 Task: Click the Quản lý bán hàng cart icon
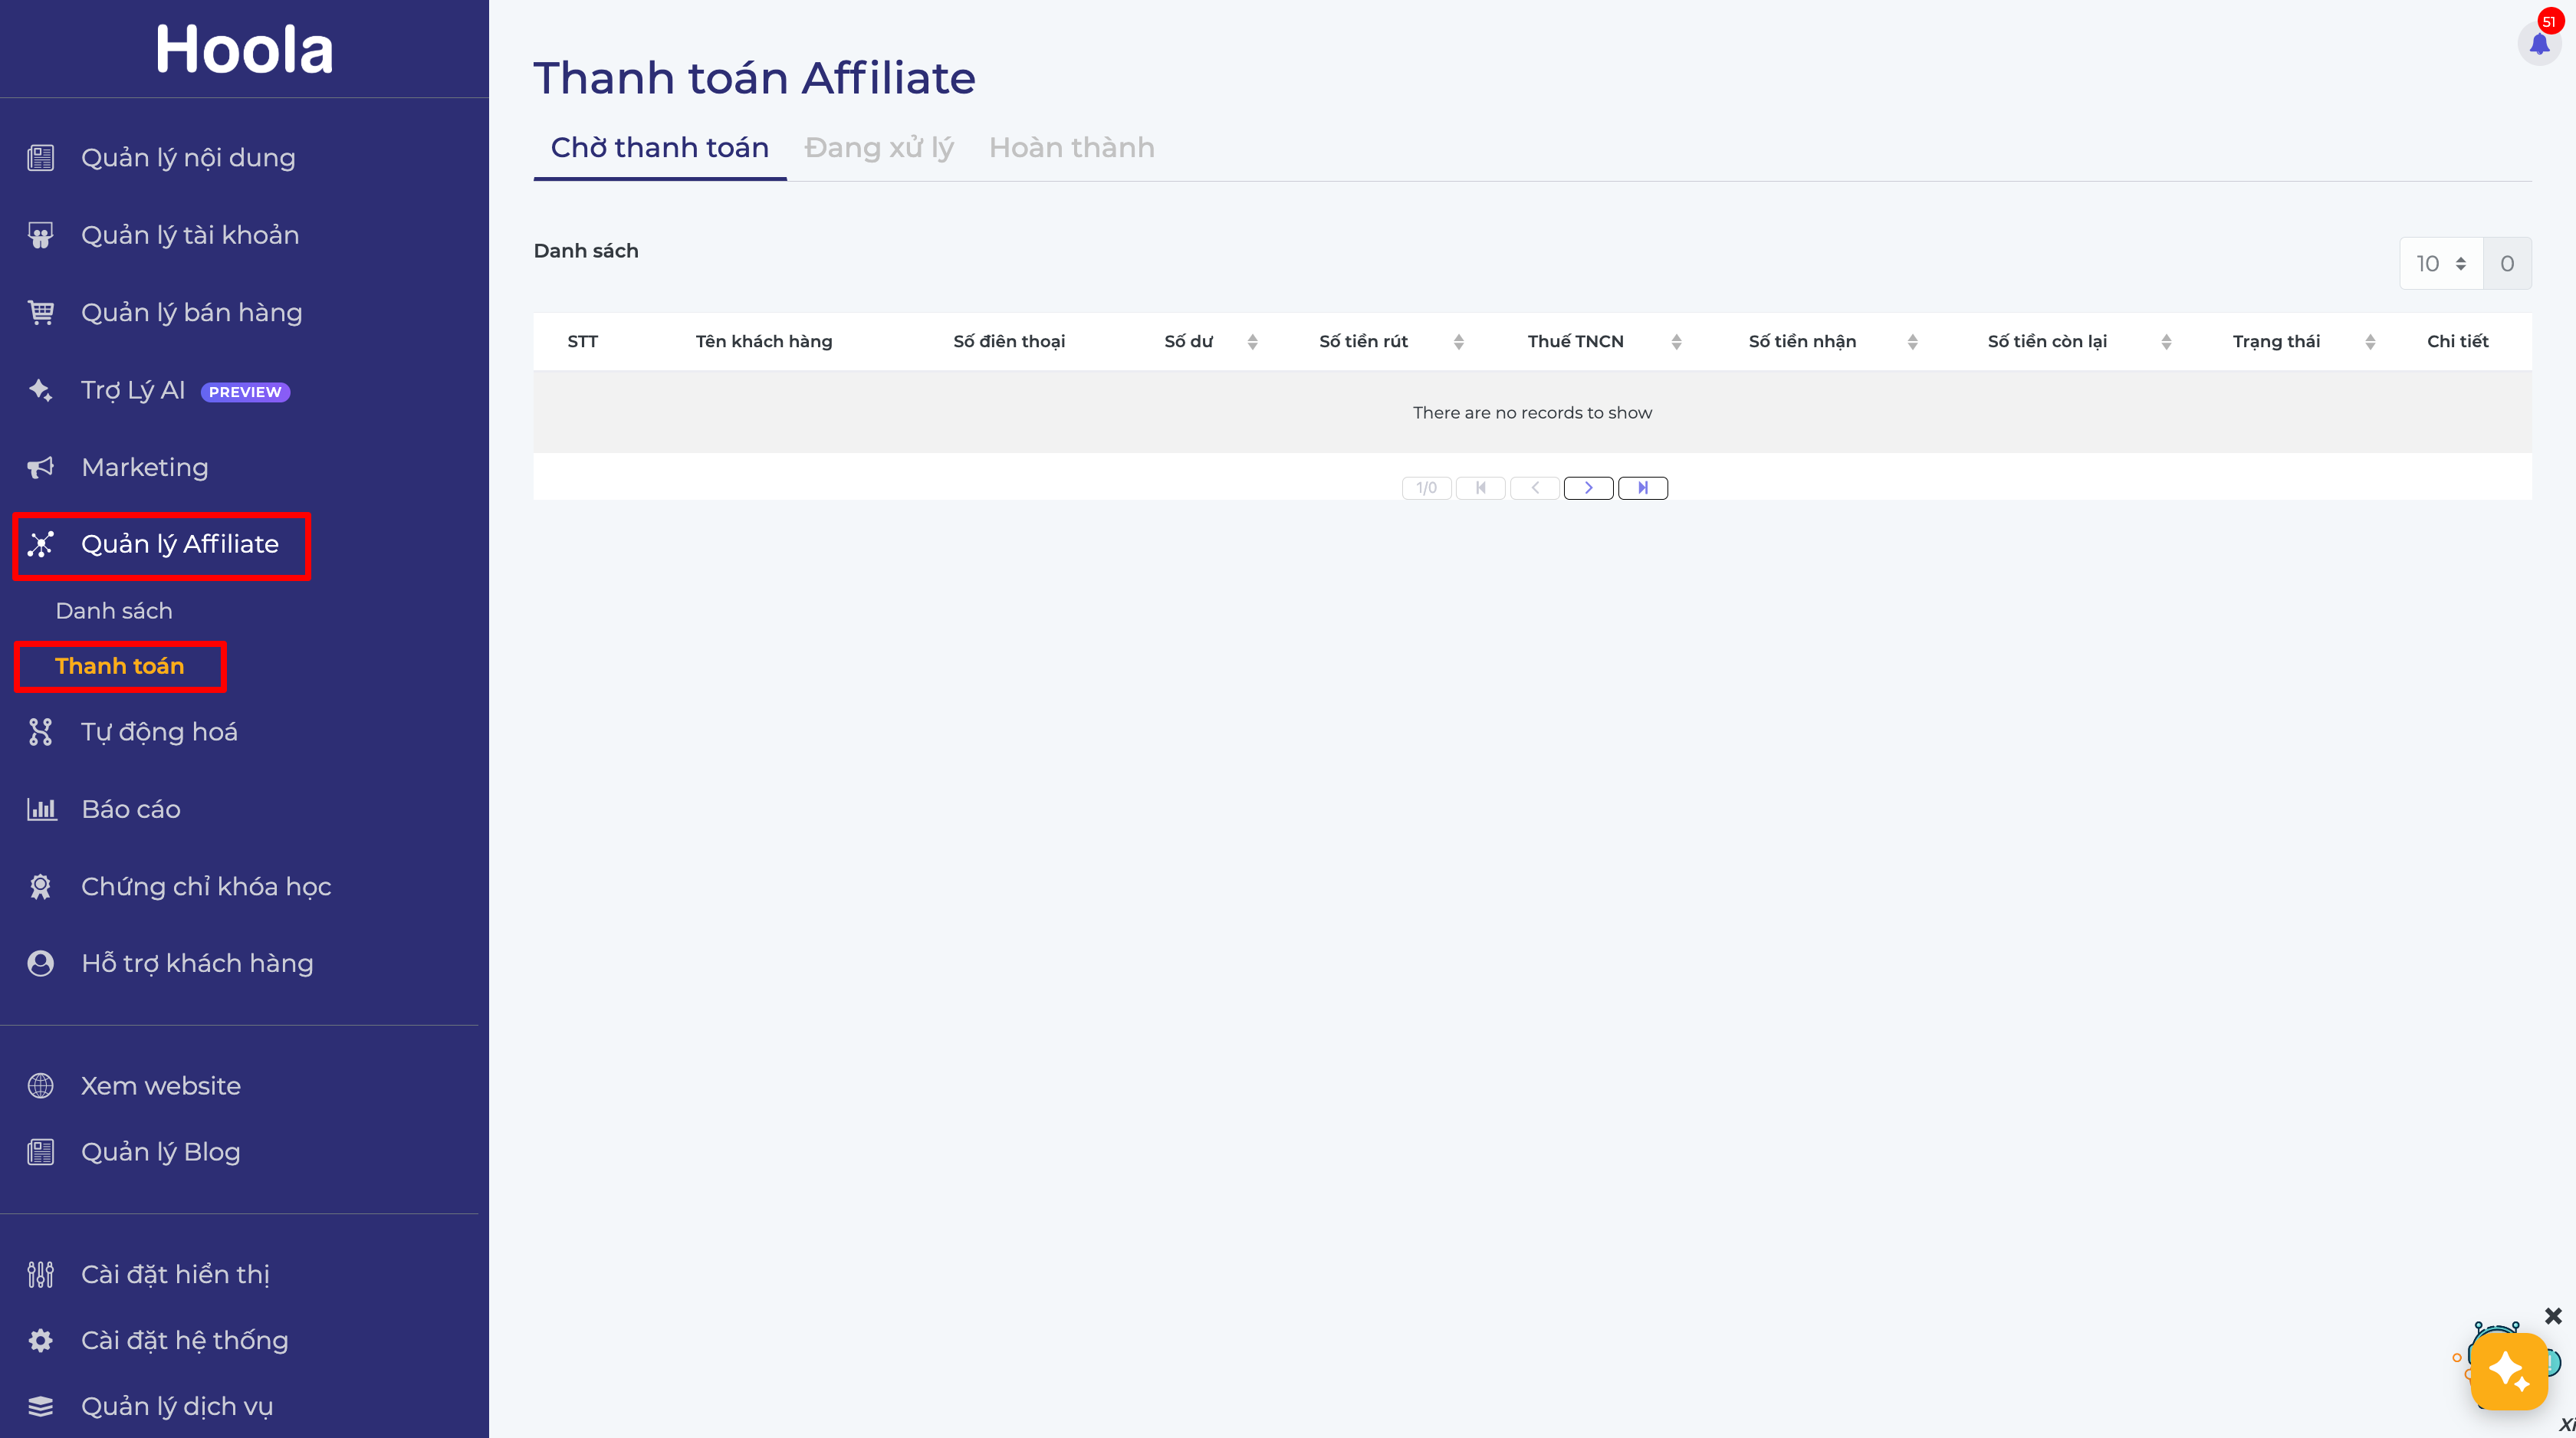(40, 313)
